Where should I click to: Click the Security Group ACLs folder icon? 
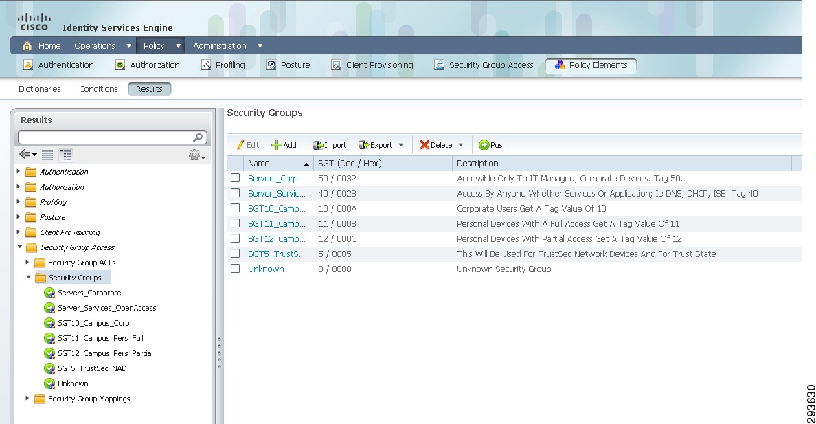[x=40, y=263]
